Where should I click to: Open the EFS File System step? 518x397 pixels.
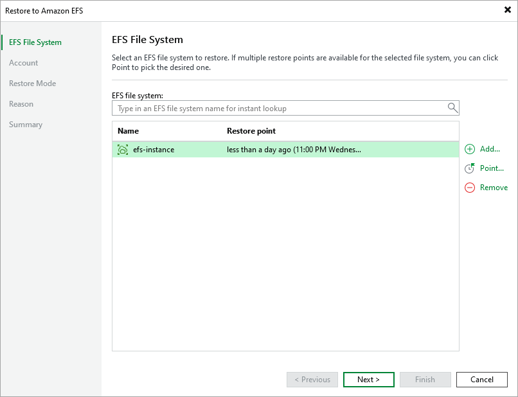(x=35, y=42)
